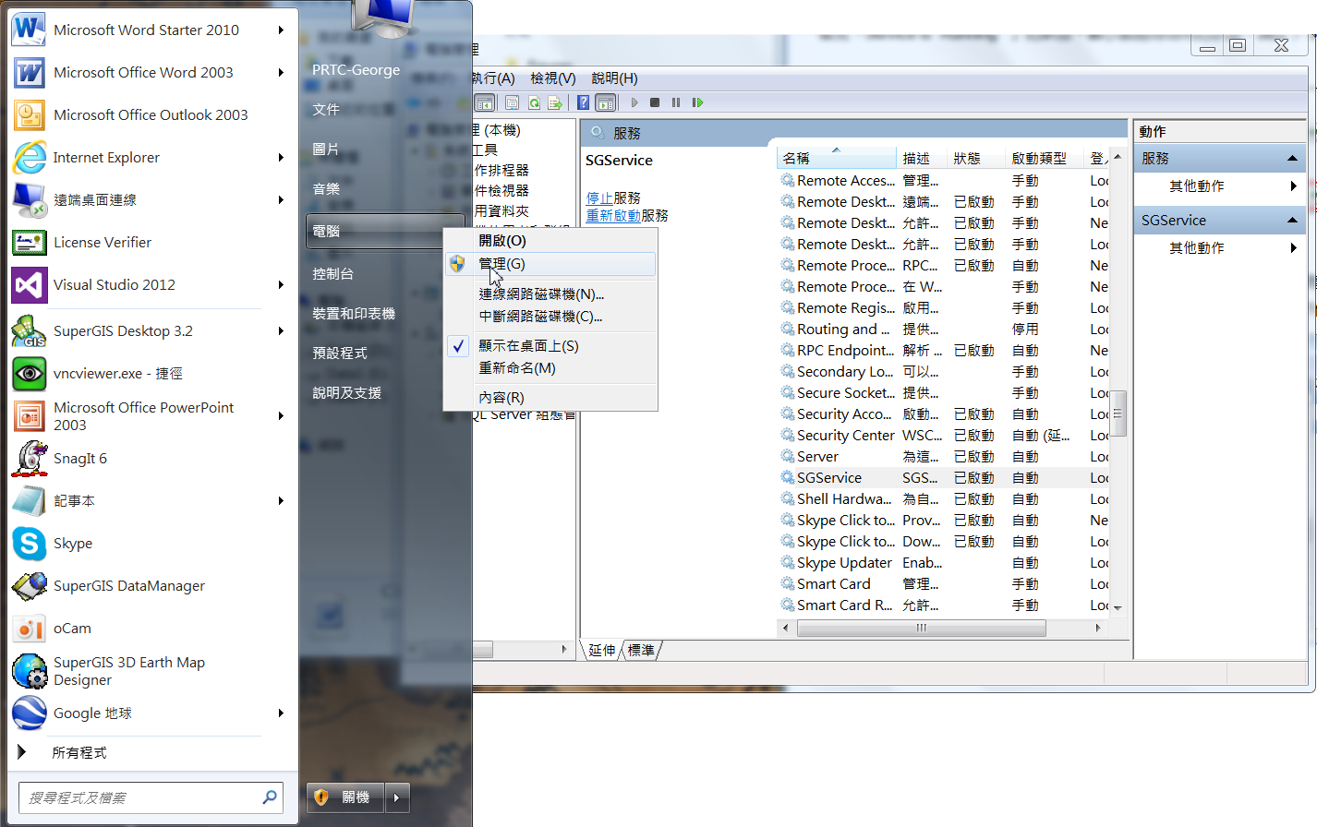Select 內容(R) in context menu
Viewport: 1317px width, 827px height.
click(x=550, y=398)
